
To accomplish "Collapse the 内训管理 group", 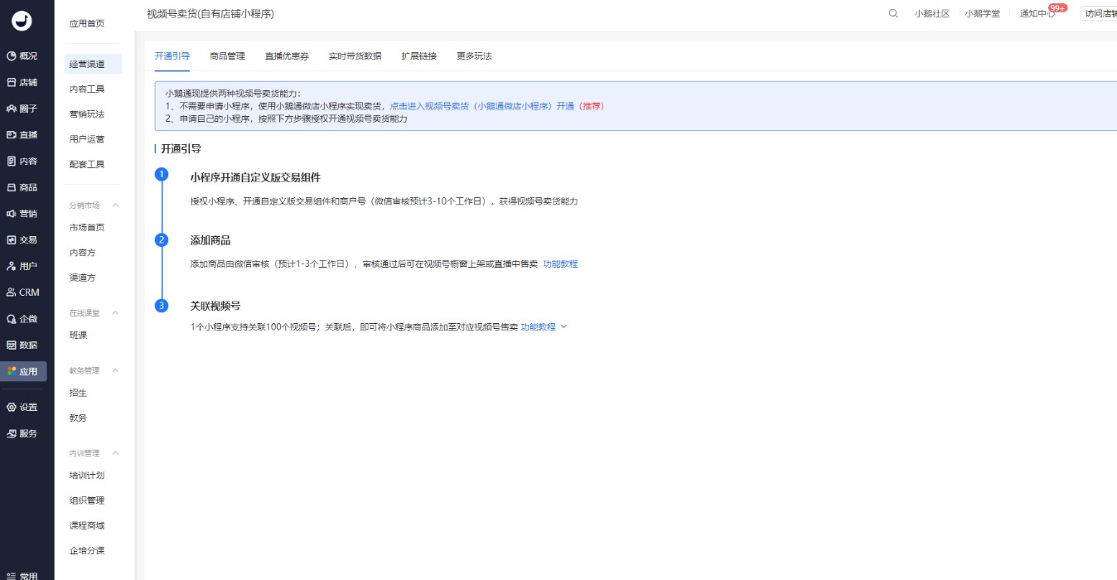I will [115, 453].
